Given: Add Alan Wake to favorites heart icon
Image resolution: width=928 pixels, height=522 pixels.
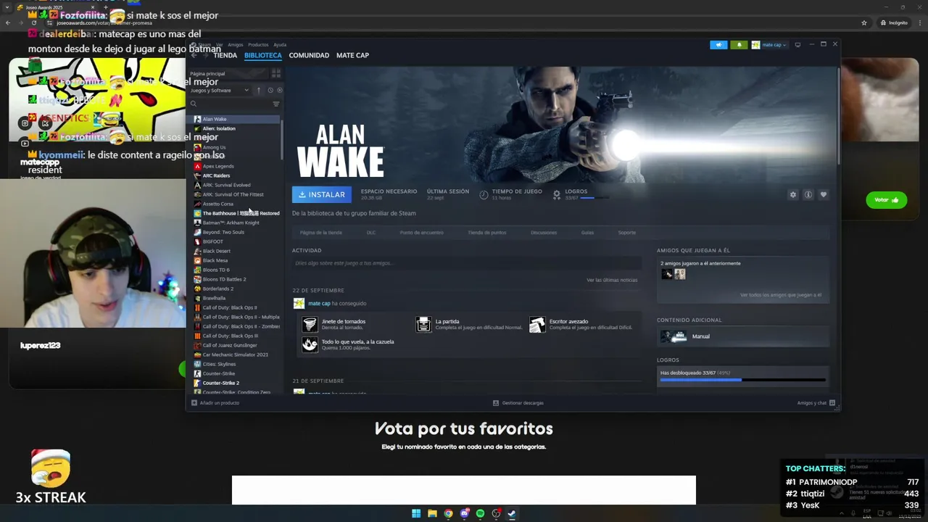Looking at the screenshot, I should [823, 194].
